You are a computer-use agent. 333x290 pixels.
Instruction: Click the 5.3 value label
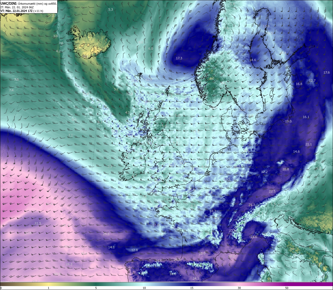click(111, 10)
